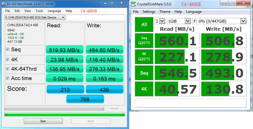Click the Abort button in AS SSD
Image resolution: width=253 pixels, height=129 pixels.
[91, 121]
